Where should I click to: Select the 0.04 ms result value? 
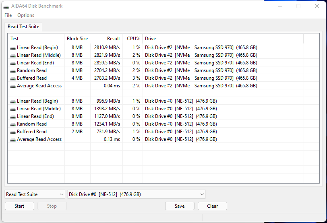coord(112,86)
